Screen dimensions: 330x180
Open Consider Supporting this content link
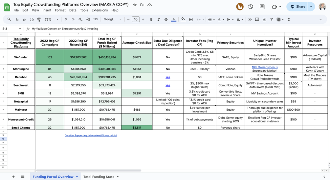pos(91,135)
